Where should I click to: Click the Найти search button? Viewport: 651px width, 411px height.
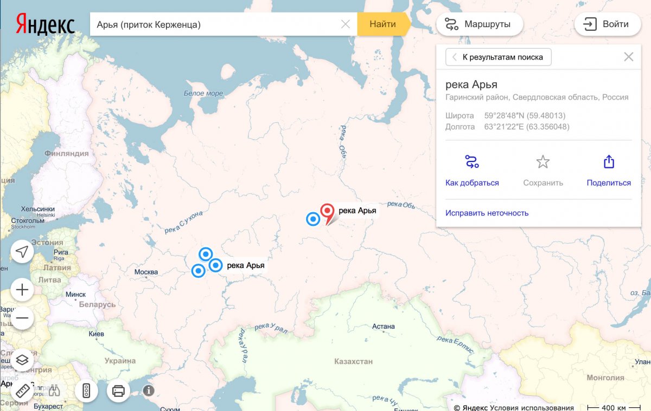point(382,24)
